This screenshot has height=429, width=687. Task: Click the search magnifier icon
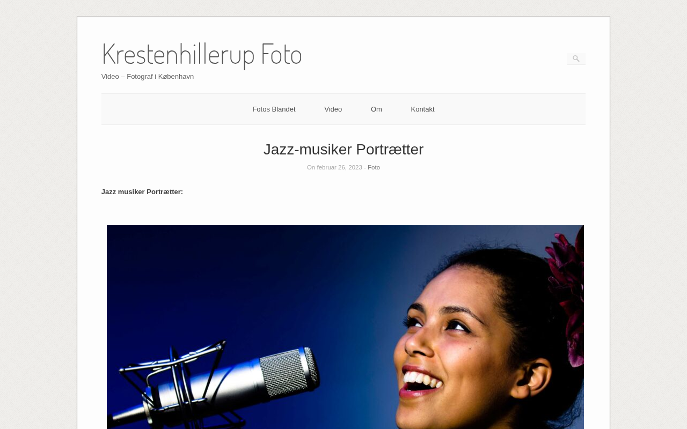pyautogui.click(x=576, y=59)
